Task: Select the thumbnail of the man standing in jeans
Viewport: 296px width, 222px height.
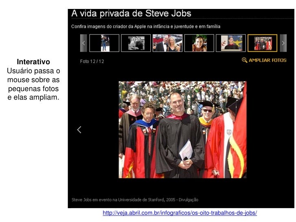Action: click(x=104, y=43)
